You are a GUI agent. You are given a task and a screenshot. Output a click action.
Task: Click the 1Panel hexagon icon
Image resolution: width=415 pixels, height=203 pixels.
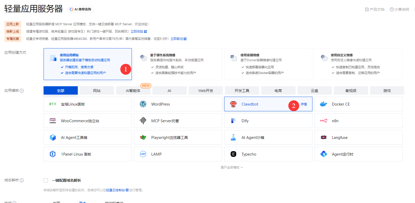53,154
